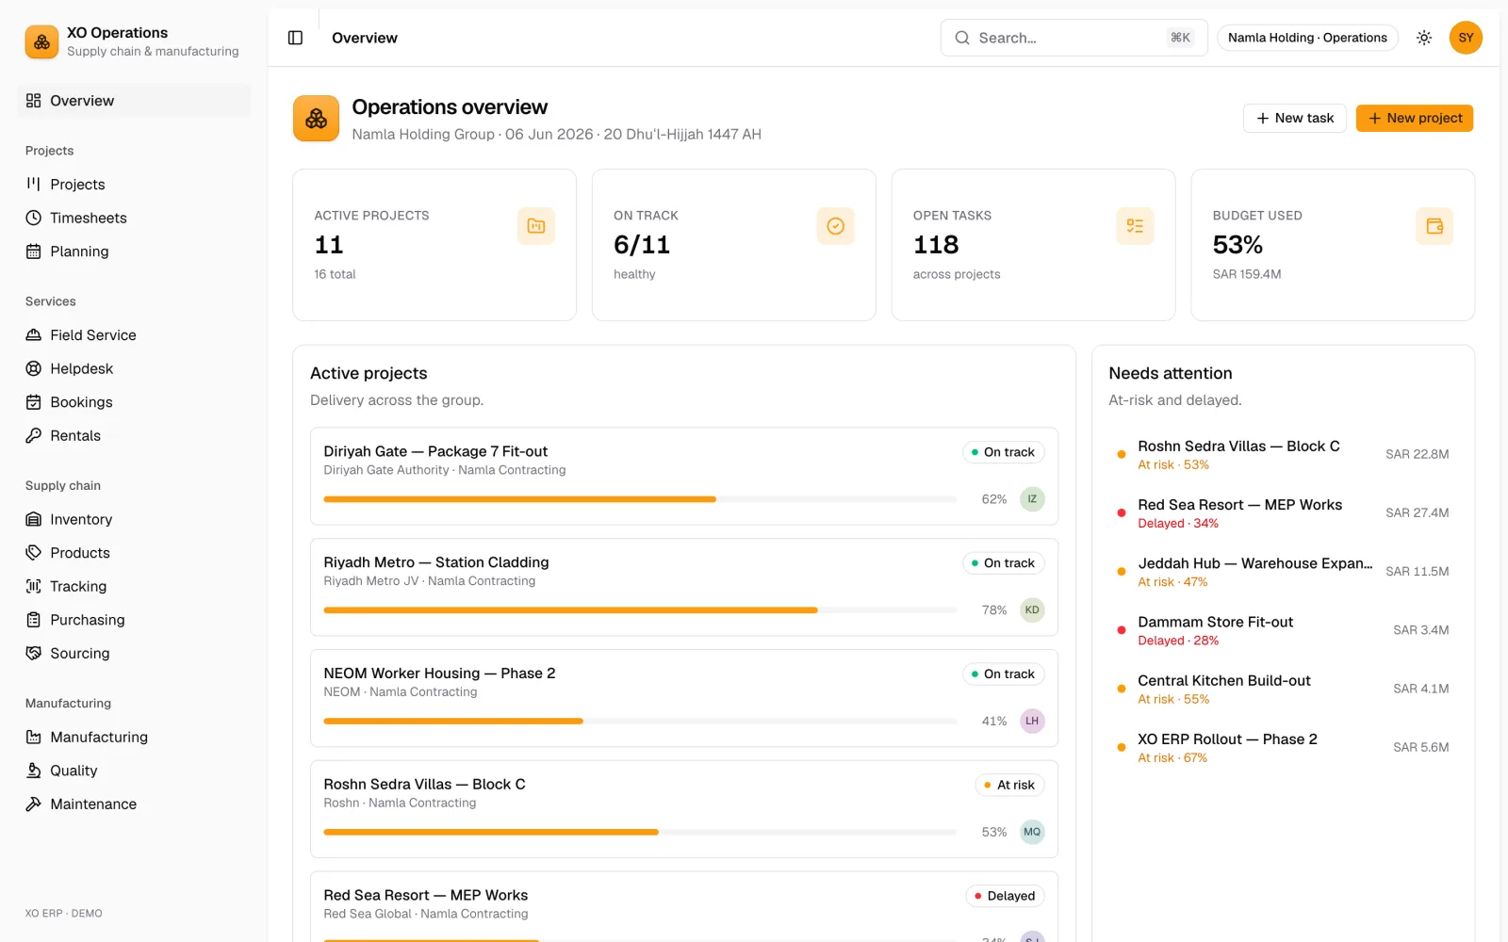The height and width of the screenshot is (942, 1508).
Task: Click the XO Operations logo icon
Action: [41, 41]
